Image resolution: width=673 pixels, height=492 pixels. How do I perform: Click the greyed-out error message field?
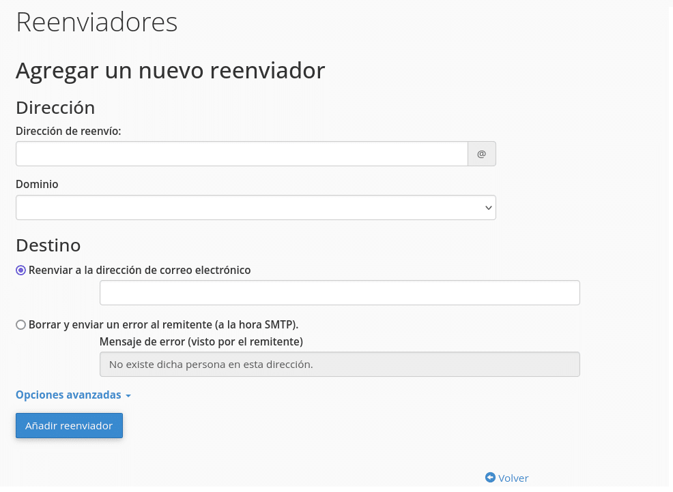[339, 365]
